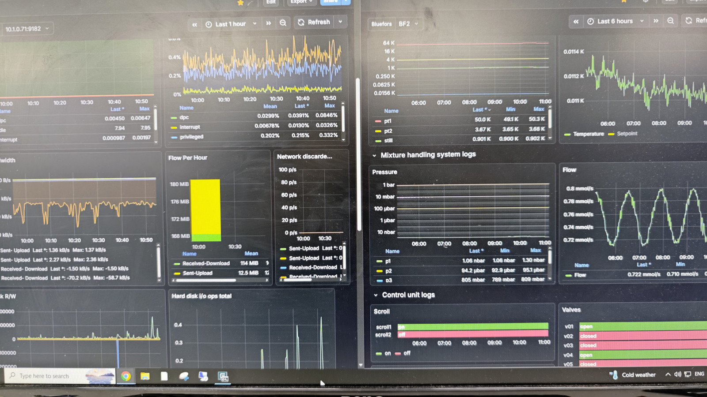
Task: Zoom out time range on Last 1 hour dashboard
Action: click(283, 23)
